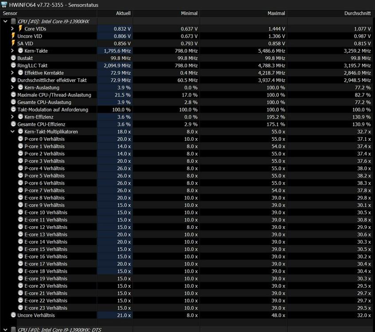Expand the Kern-Takte sensor group
The width and height of the screenshot is (375, 332).
(12, 51)
